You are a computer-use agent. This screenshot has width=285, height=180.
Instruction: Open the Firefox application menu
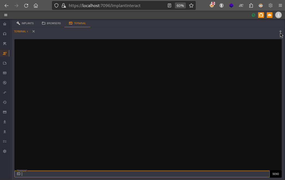(x=280, y=5)
